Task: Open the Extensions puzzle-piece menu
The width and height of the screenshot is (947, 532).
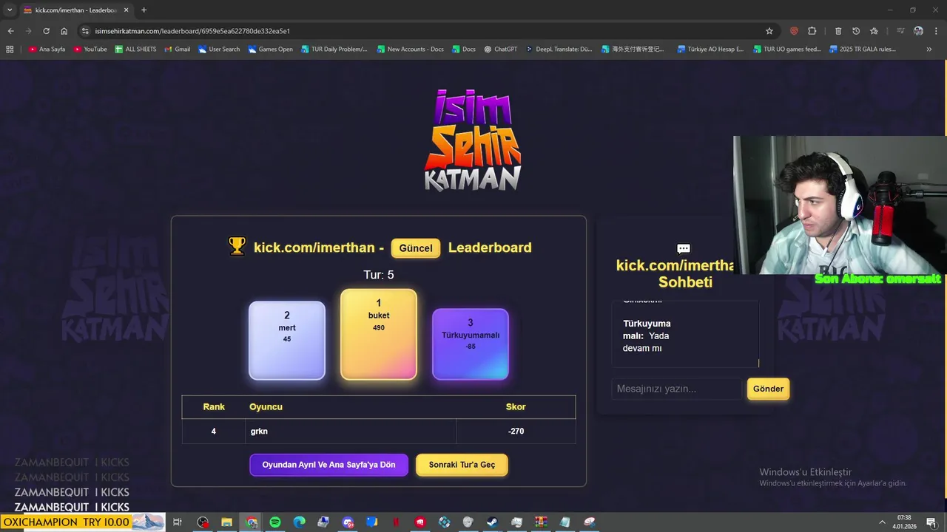Action: [x=812, y=31]
